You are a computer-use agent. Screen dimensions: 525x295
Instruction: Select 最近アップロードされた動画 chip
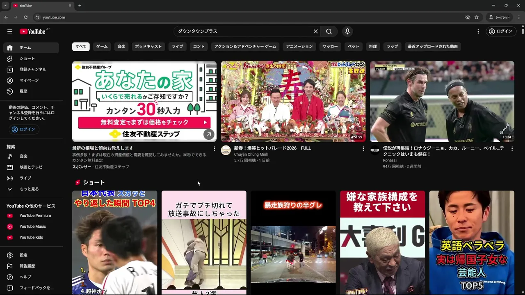[x=433, y=46]
